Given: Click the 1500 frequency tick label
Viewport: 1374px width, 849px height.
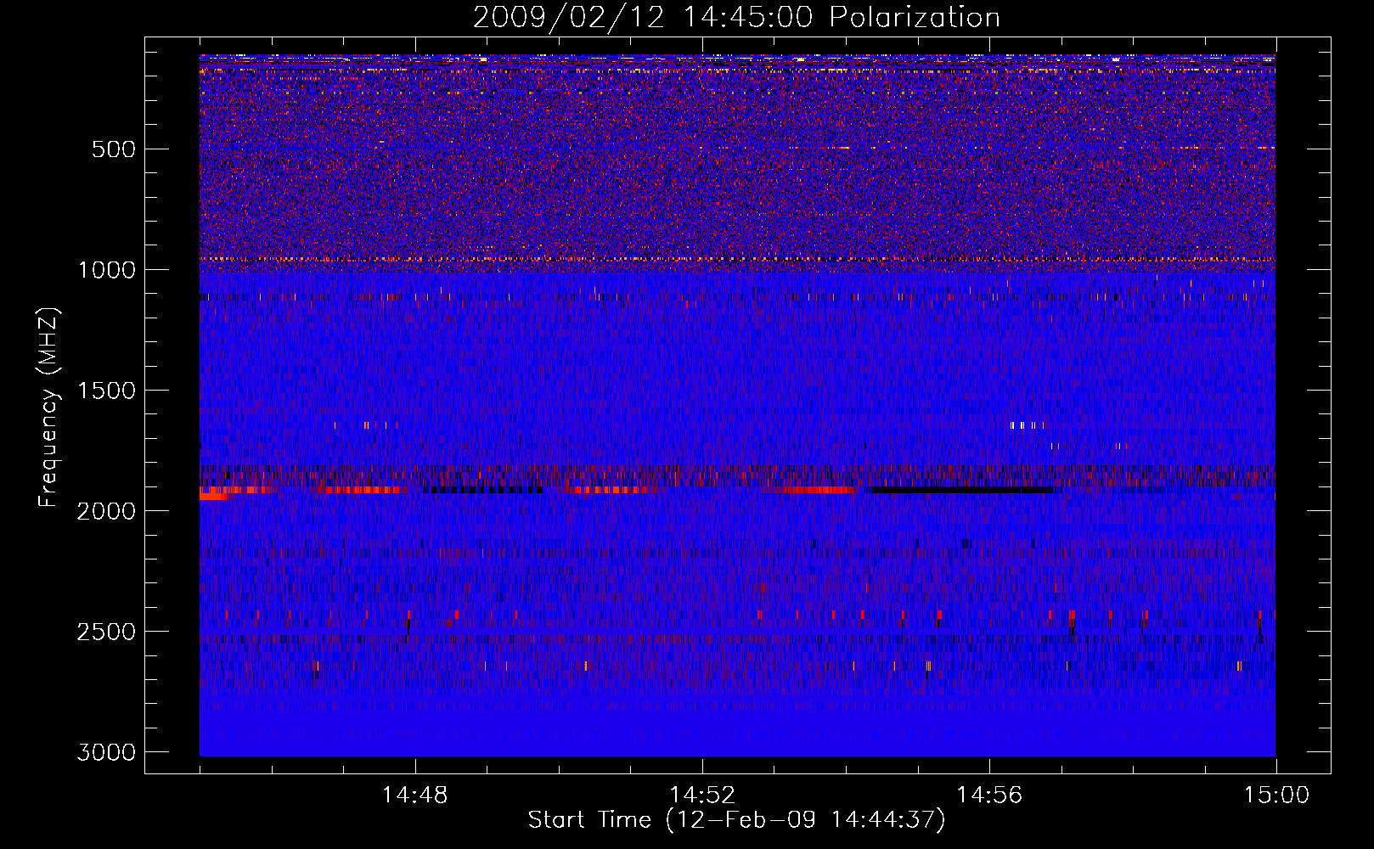Looking at the screenshot, I should pyautogui.click(x=106, y=391).
